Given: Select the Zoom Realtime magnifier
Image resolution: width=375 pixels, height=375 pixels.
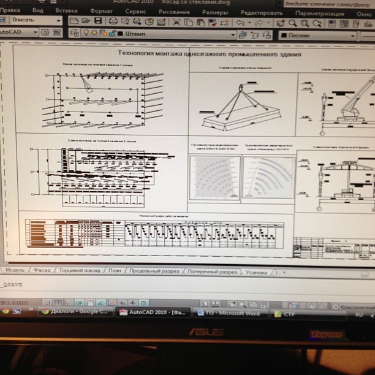Looking at the screenshot, I should click(292, 23).
